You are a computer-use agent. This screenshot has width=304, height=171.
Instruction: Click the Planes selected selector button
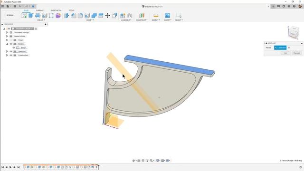[x=280, y=47]
